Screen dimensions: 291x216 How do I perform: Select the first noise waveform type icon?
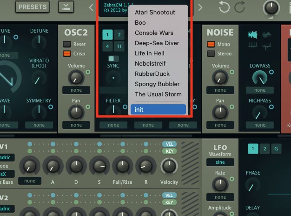click(x=254, y=35)
